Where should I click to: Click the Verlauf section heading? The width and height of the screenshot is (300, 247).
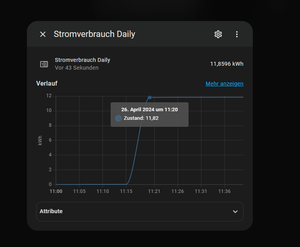tap(47, 83)
